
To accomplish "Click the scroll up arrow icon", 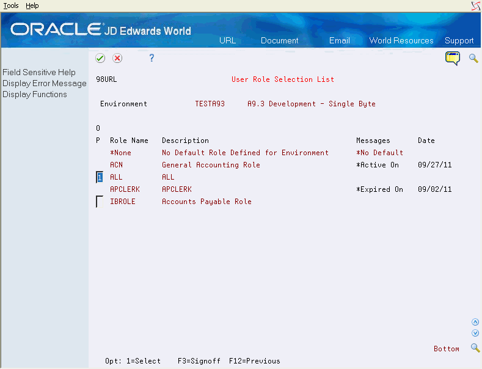I will pyautogui.click(x=475, y=322).
